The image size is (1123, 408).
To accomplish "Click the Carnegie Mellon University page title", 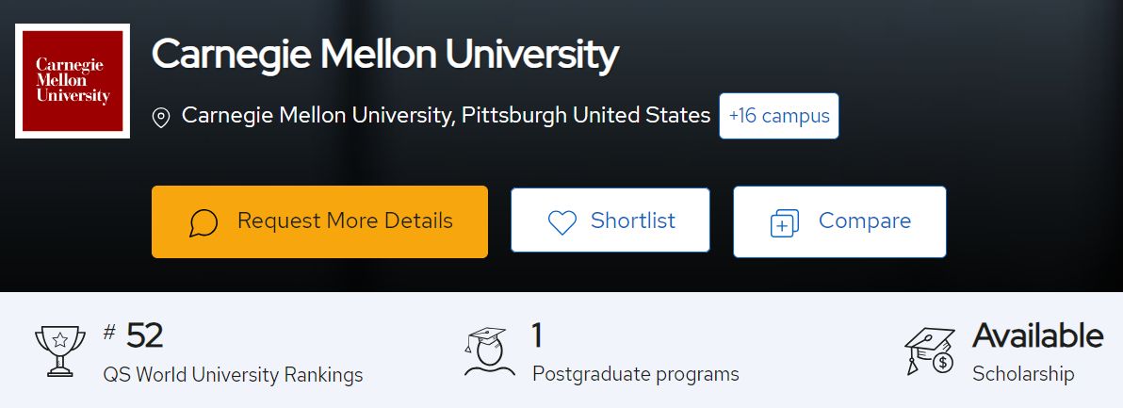I will pyautogui.click(x=385, y=55).
